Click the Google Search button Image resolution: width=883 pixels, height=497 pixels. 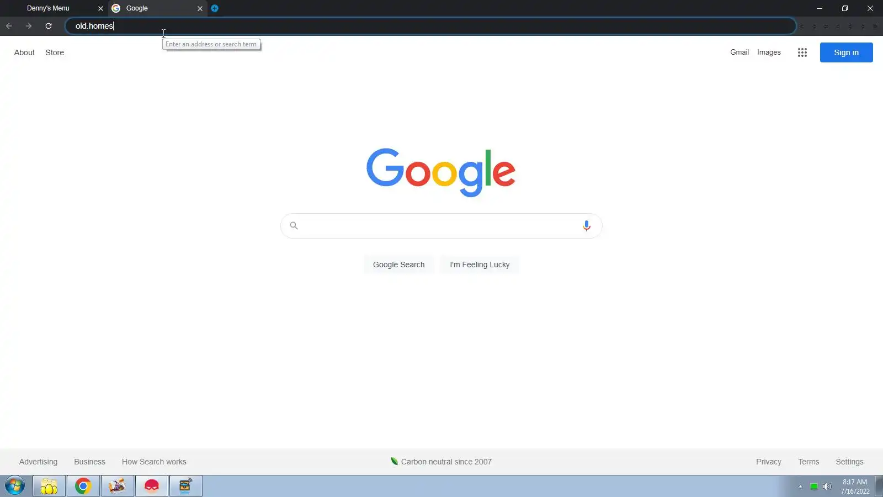398,265
